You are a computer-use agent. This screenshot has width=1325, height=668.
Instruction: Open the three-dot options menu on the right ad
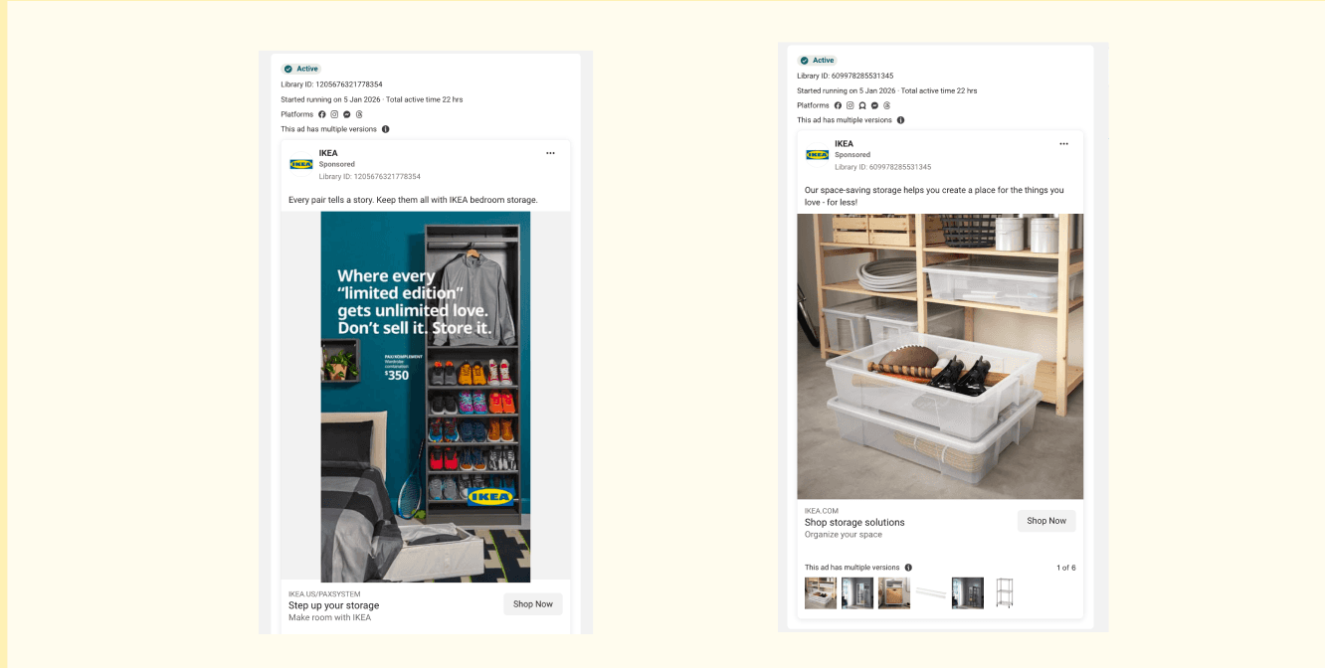[1063, 143]
